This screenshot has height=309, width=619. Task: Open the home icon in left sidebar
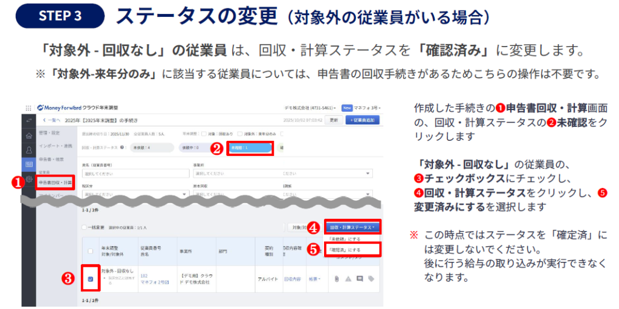coord(28,136)
